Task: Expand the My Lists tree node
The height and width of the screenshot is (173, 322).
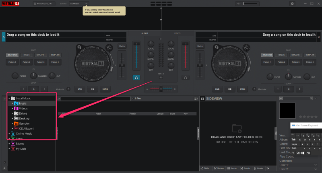Action: tap(9, 148)
